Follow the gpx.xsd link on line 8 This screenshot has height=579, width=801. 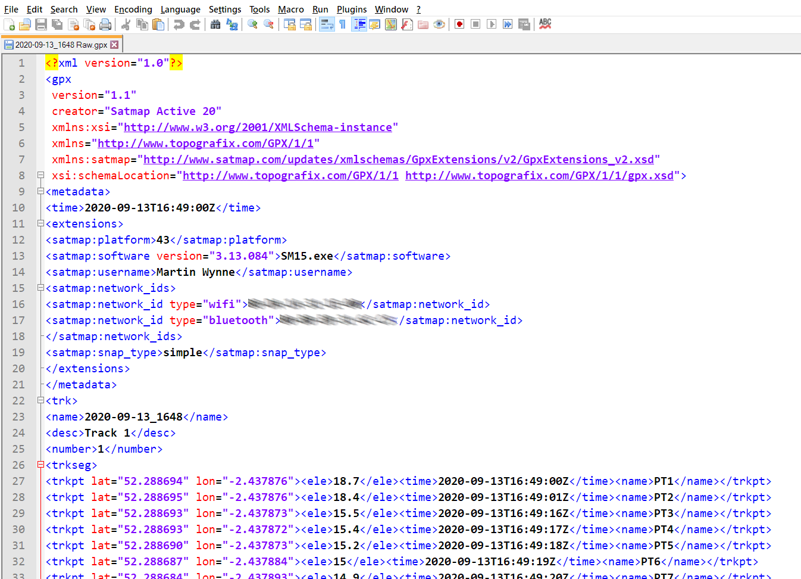click(539, 175)
